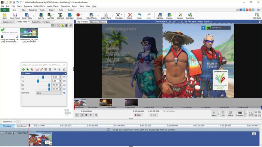Open the Images bin tab
262x147 pixels.
click(x=47, y=22)
